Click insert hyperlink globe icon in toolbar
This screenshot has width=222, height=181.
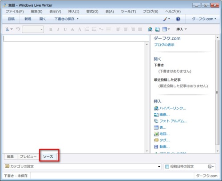150,29
